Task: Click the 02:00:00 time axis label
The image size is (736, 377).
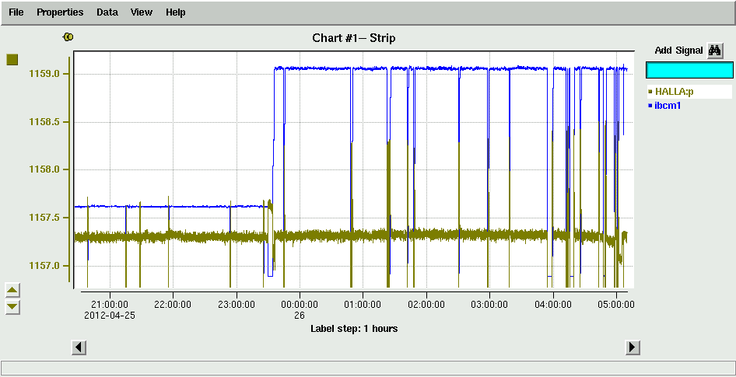Action: pyautogui.click(x=426, y=304)
